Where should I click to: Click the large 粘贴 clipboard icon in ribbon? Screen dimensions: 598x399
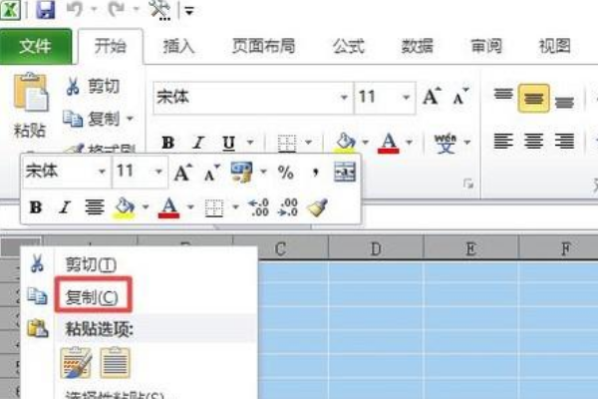[x=31, y=93]
